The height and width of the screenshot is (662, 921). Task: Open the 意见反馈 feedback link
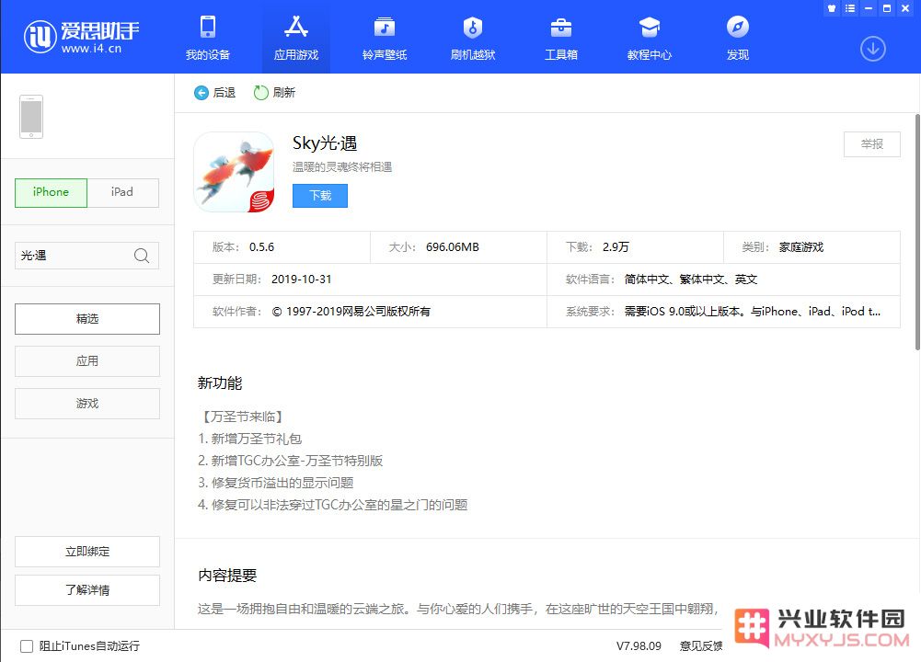701,646
